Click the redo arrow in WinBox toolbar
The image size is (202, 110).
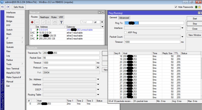[8, 7]
